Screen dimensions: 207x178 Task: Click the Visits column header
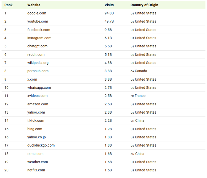[x=109, y=5]
